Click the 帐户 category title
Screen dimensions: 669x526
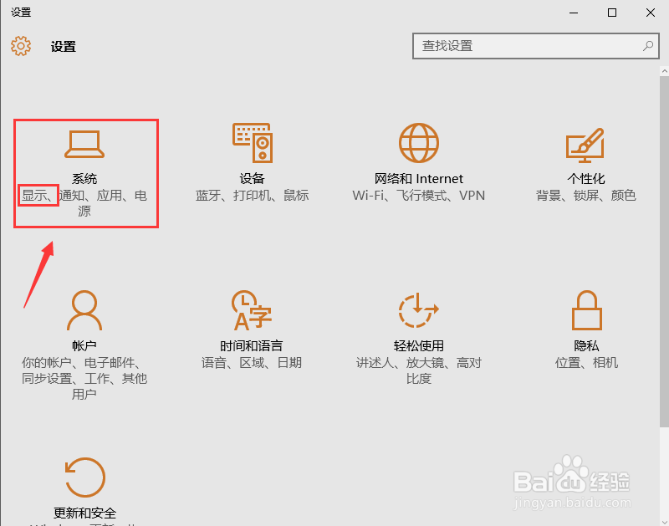click(84, 345)
